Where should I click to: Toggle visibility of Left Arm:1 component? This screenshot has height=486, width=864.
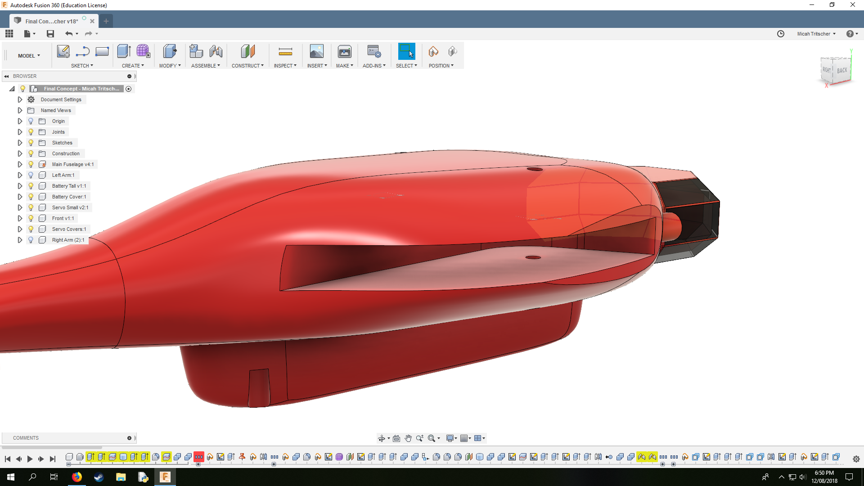click(x=31, y=175)
